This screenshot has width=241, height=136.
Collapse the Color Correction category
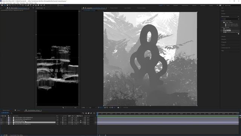(x=222, y=27)
